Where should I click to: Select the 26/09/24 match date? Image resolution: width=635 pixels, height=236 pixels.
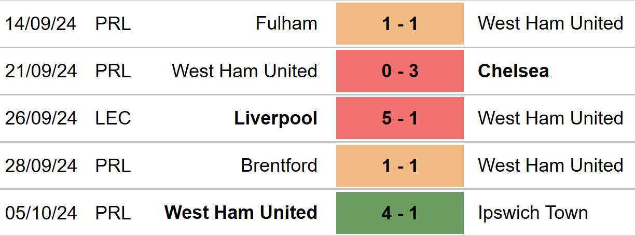tap(41, 118)
